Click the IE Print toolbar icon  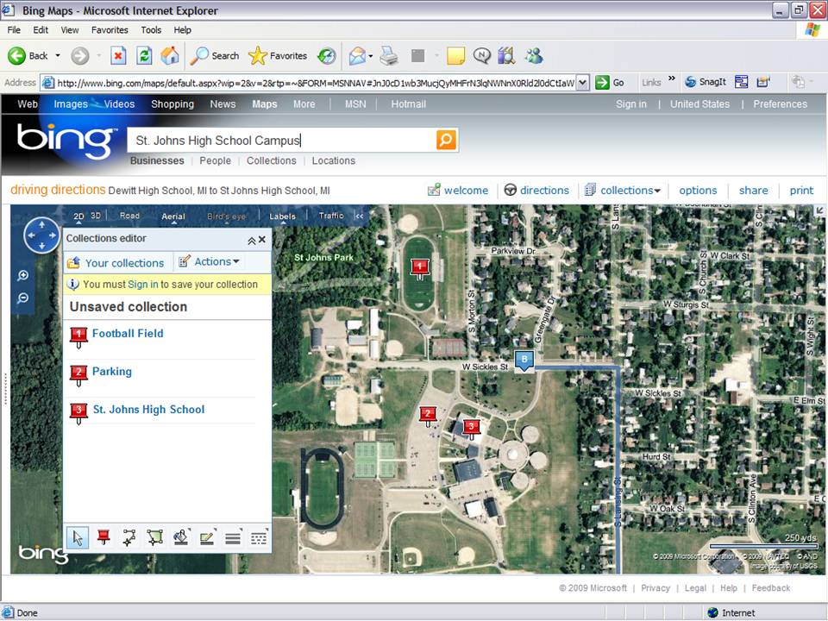coord(389,55)
